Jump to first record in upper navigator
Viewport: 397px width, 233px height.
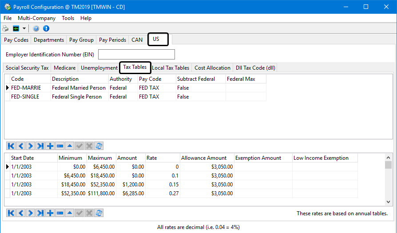[11, 146]
